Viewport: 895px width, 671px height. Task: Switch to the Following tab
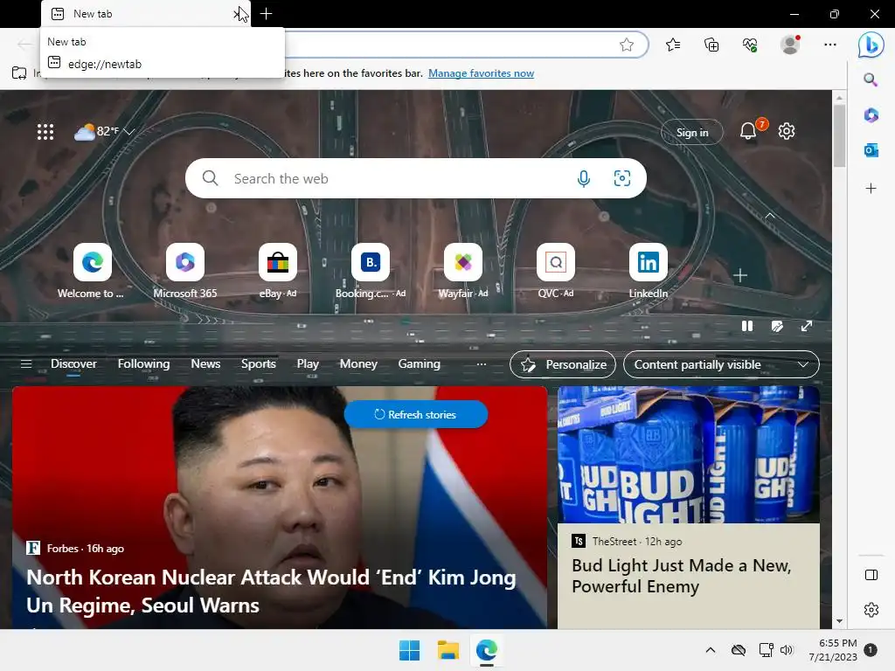click(x=143, y=364)
